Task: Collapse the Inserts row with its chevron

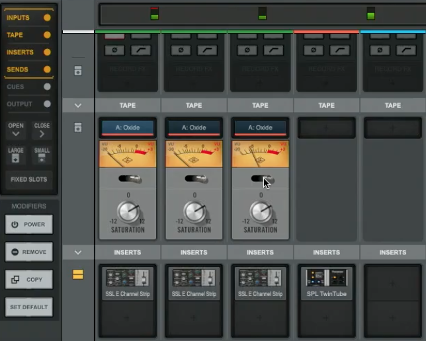Action: click(78, 252)
